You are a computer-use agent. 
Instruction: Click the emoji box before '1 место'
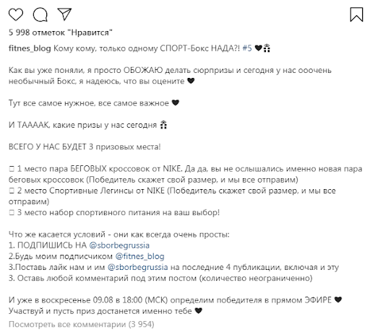click(x=12, y=169)
